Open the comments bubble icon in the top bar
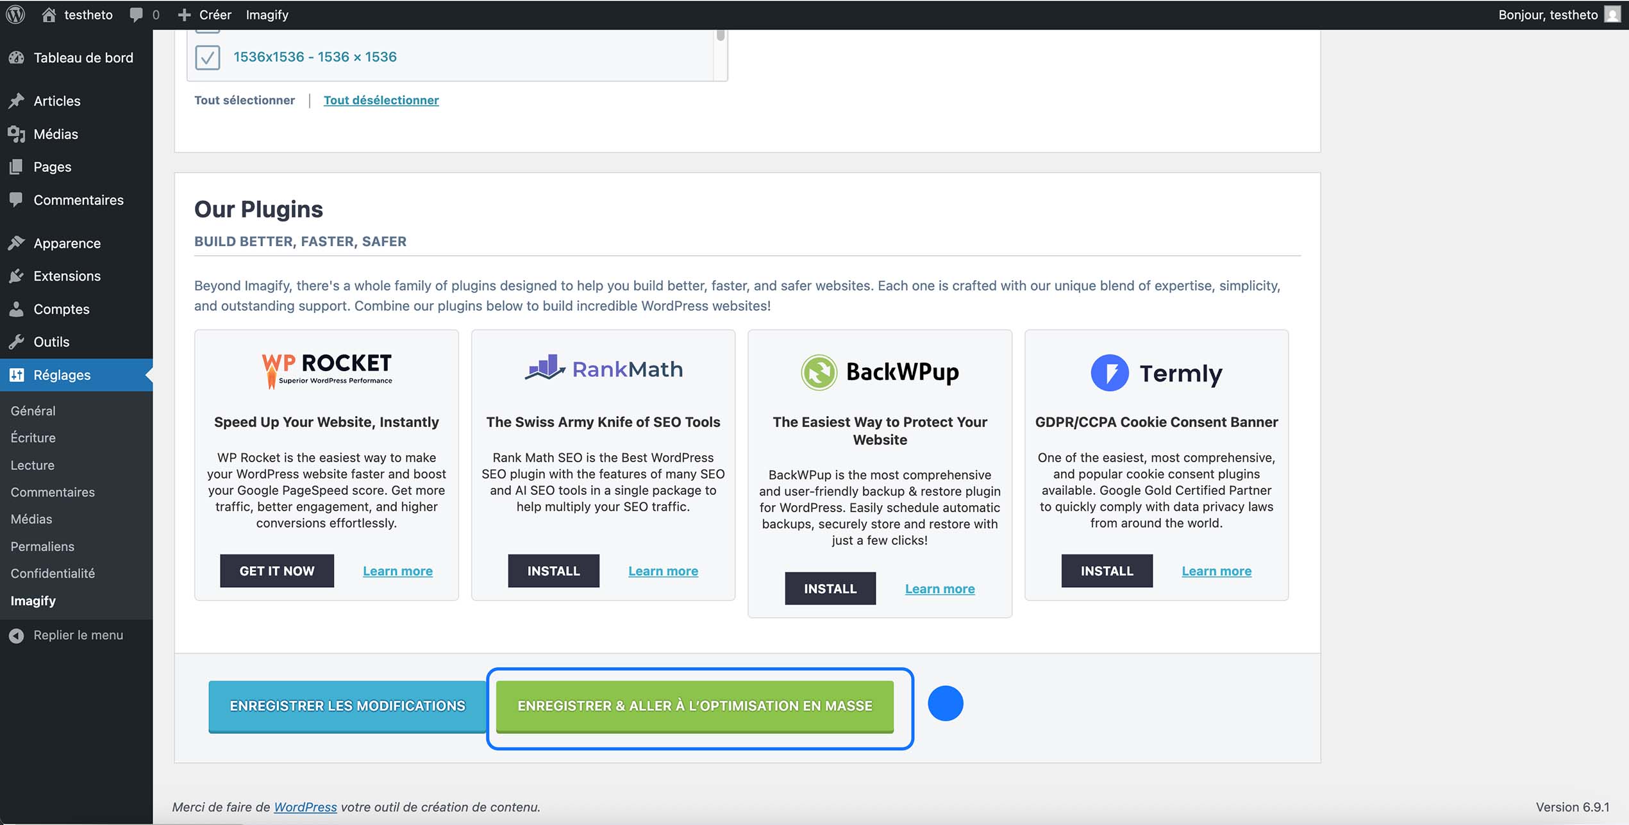 coord(136,14)
